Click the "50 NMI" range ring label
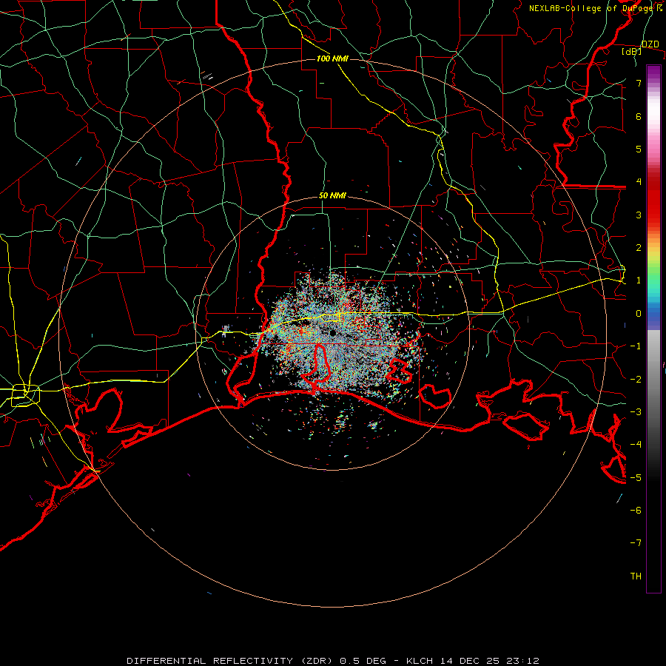 [x=332, y=195]
